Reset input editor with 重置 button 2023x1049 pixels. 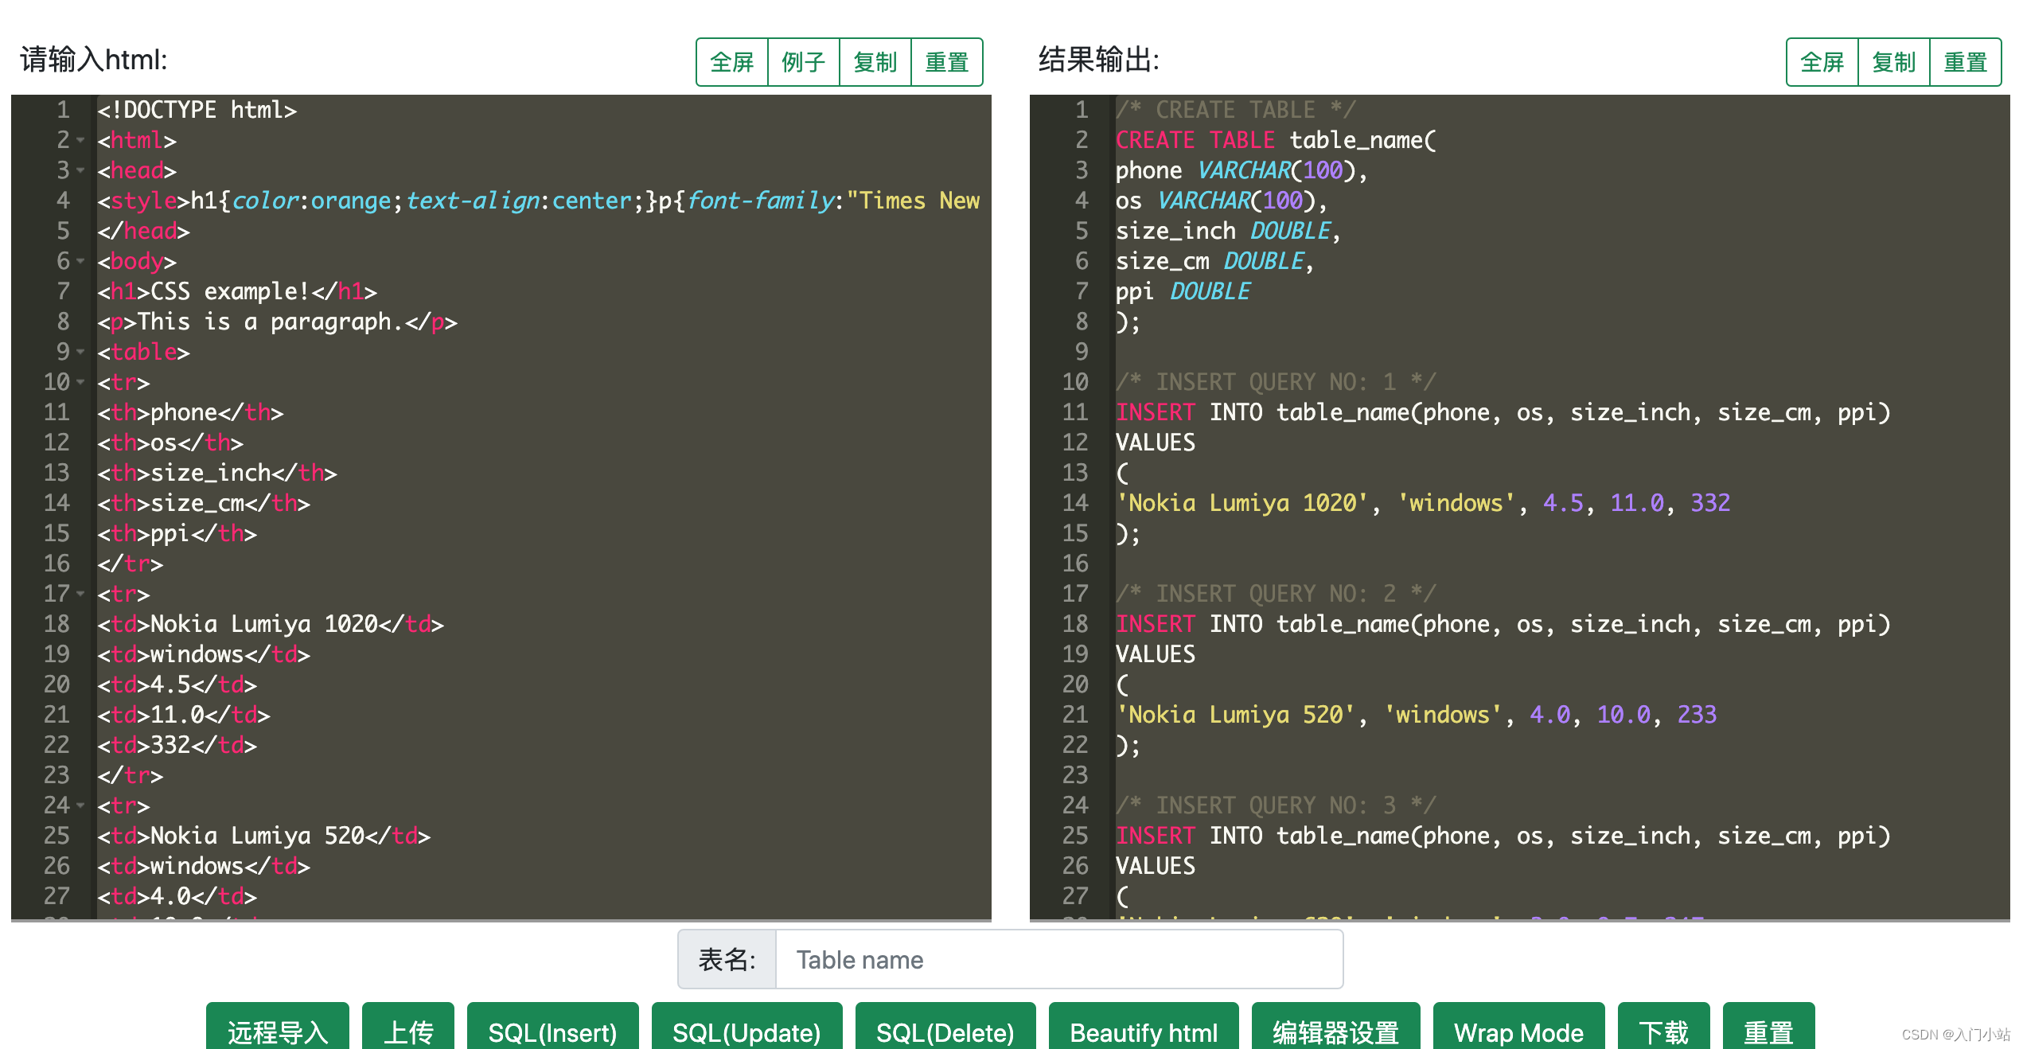946,62
